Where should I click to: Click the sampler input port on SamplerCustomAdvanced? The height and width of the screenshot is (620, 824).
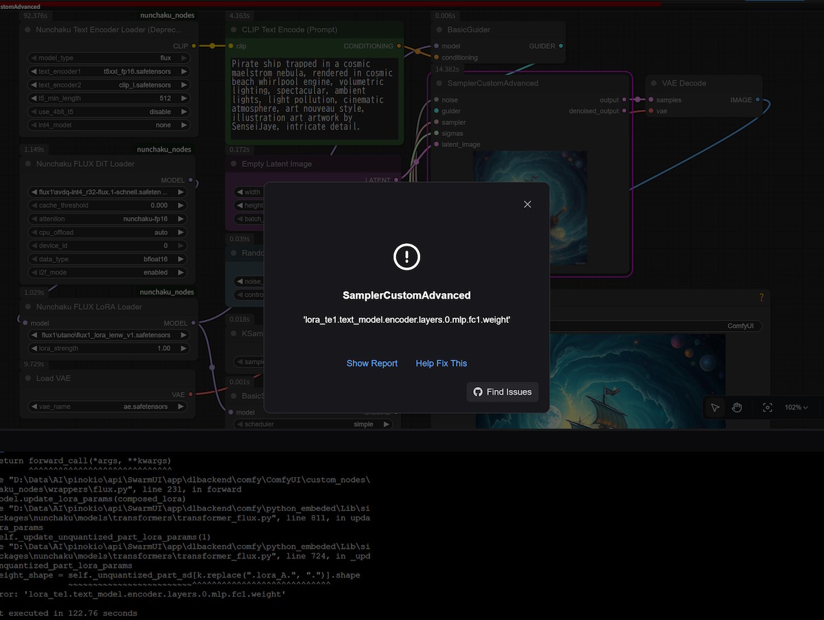click(435, 122)
